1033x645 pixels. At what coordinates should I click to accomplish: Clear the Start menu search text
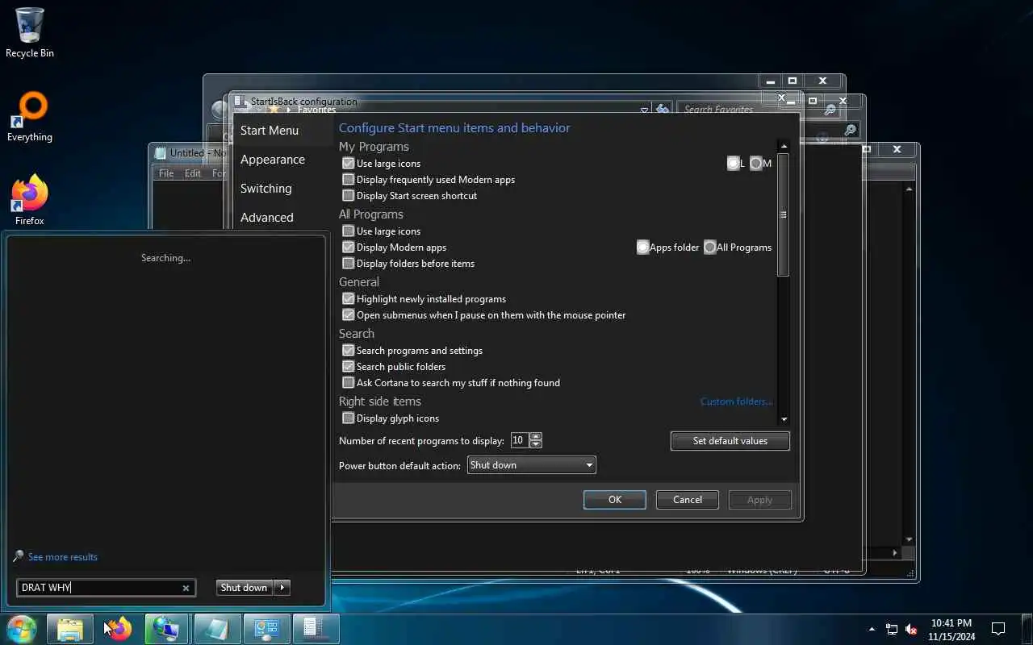tap(186, 588)
